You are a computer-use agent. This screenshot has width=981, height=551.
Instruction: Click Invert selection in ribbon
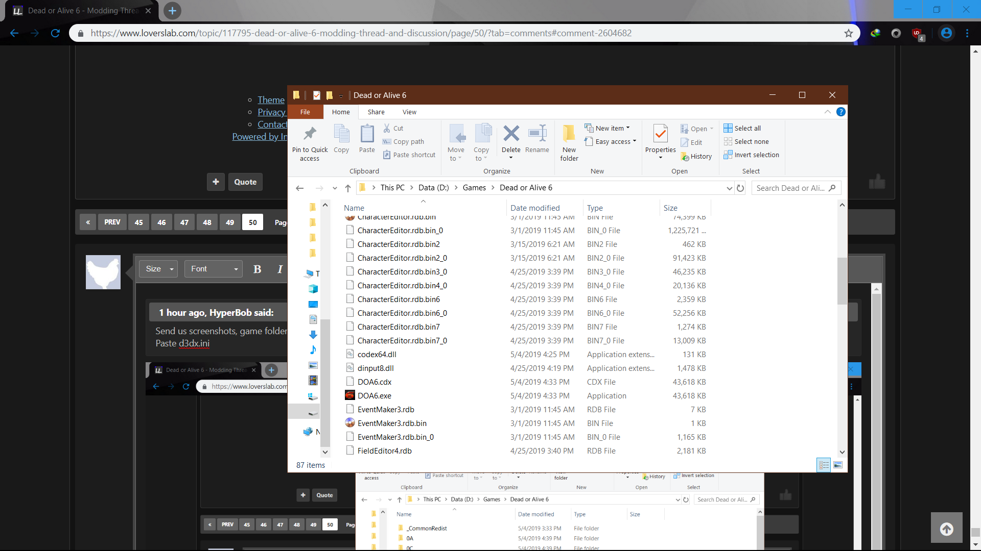pos(752,155)
